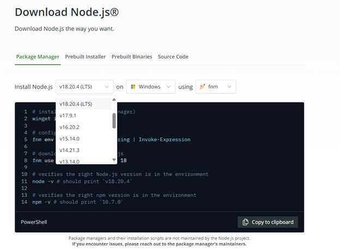The width and height of the screenshot is (340, 252).
Task: Click the package managers disclaimer note
Action: (x=159, y=241)
